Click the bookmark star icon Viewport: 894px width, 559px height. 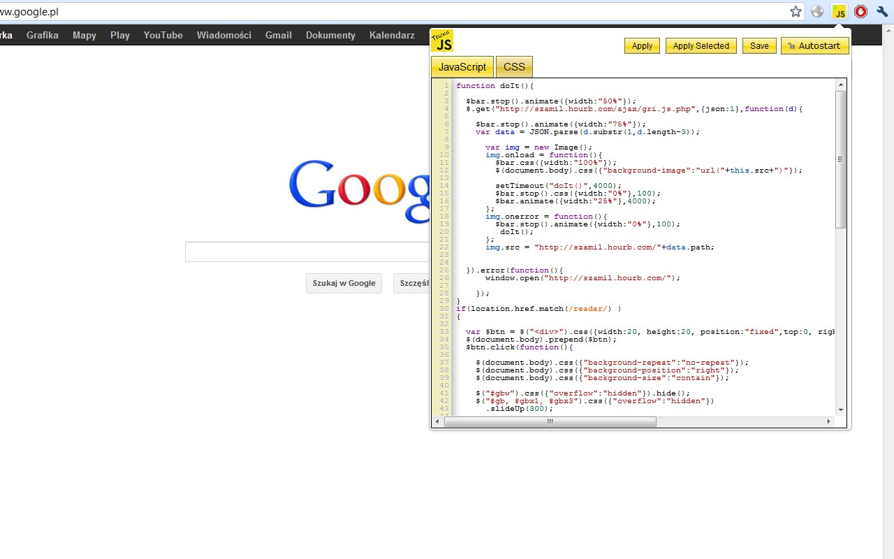(796, 12)
